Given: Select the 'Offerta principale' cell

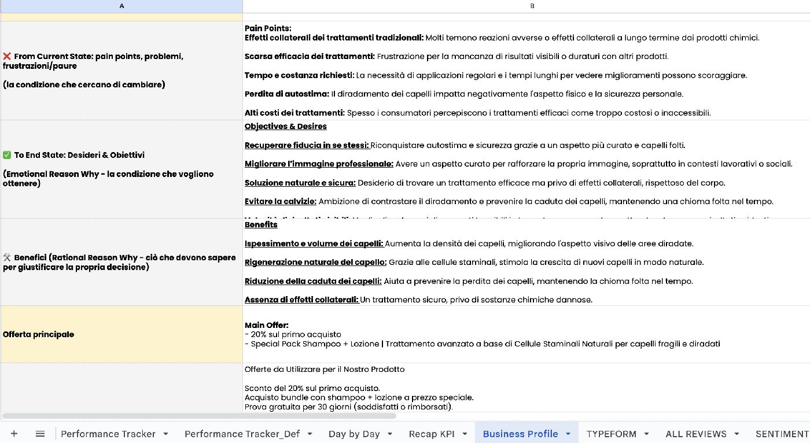Looking at the screenshot, I should pos(122,334).
